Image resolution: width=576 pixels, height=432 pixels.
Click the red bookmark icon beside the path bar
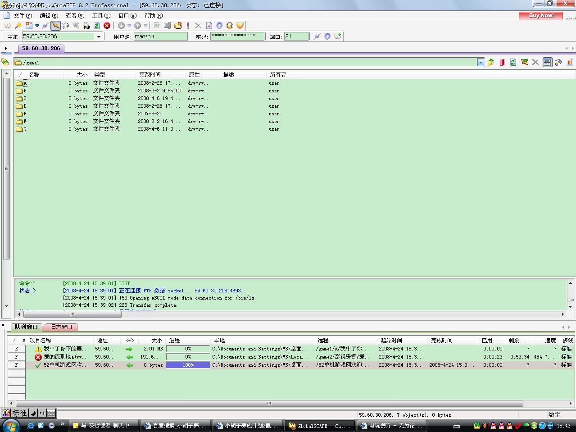click(502, 62)
